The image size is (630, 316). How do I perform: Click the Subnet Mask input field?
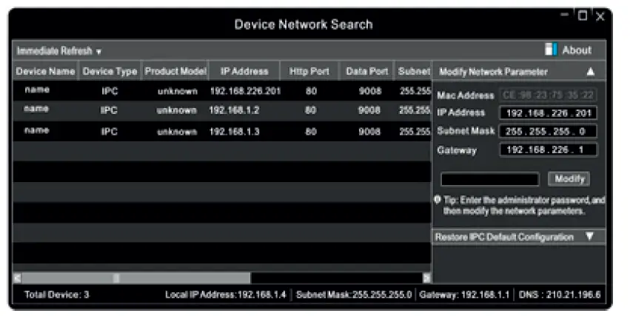click(548, 131)
